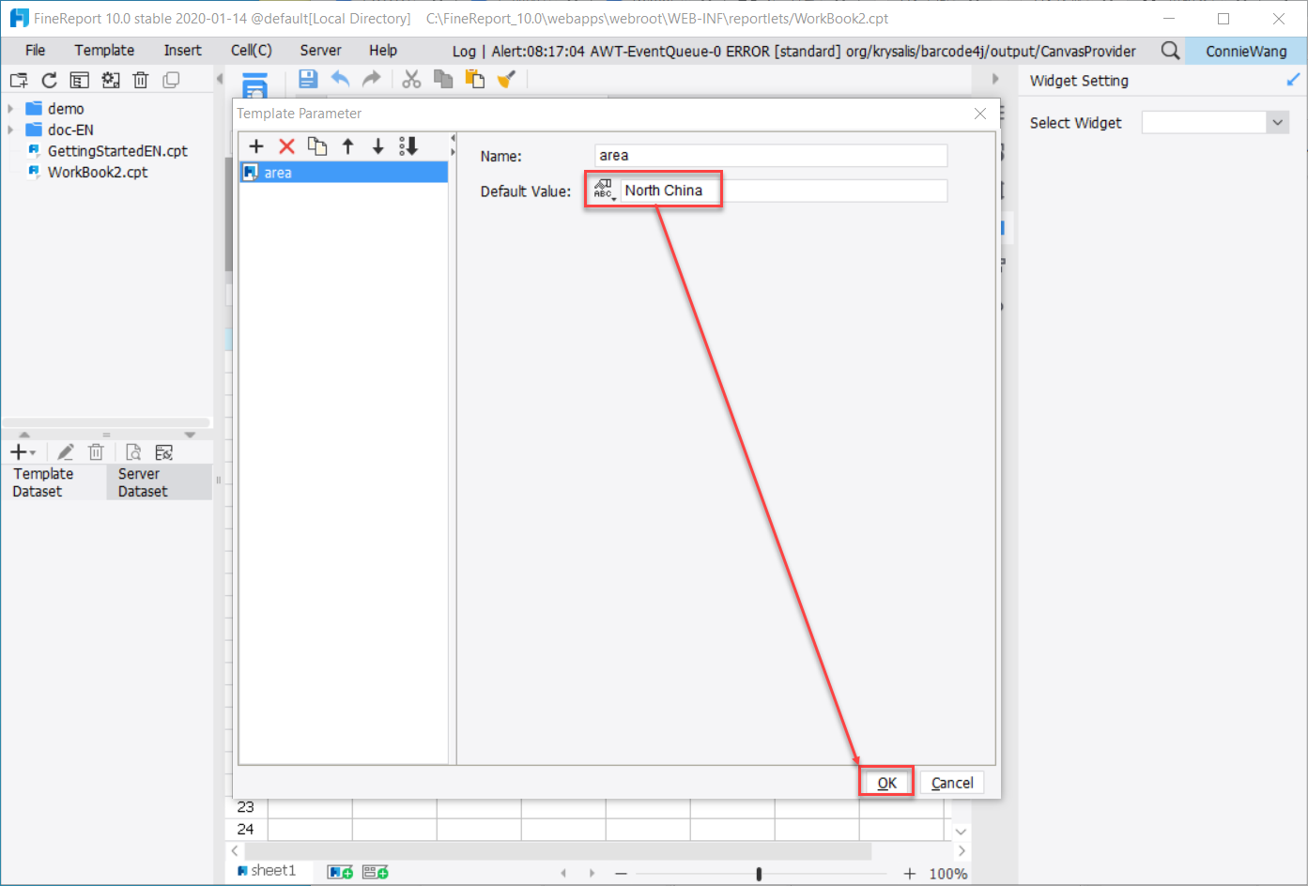
Task: Move parameter up with the up arrow
Action: (x=348, y=145)
